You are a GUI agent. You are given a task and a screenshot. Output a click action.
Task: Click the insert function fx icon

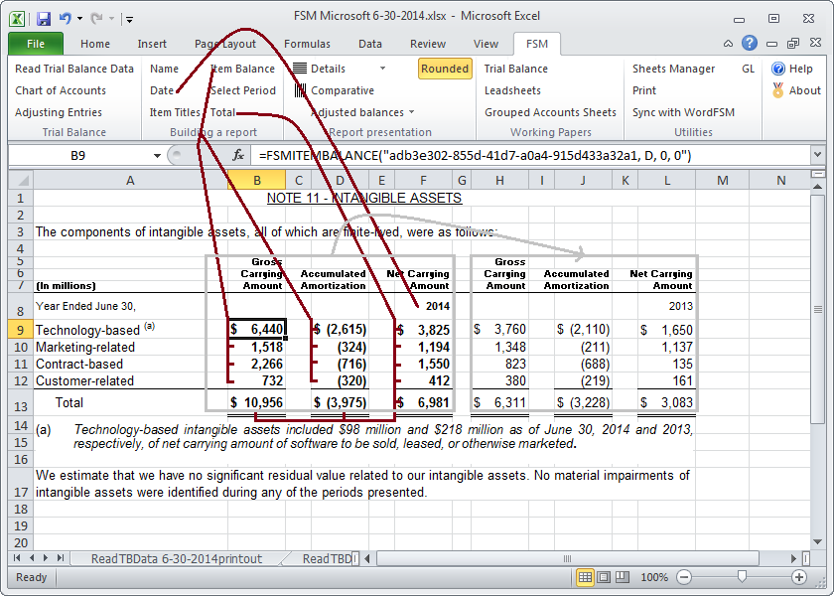238,155
